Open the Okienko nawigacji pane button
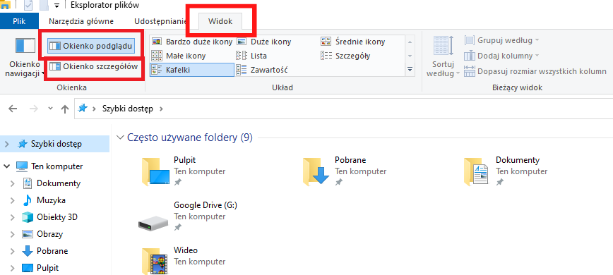Screen dimensions: 613x275 (x=25, y=56)
